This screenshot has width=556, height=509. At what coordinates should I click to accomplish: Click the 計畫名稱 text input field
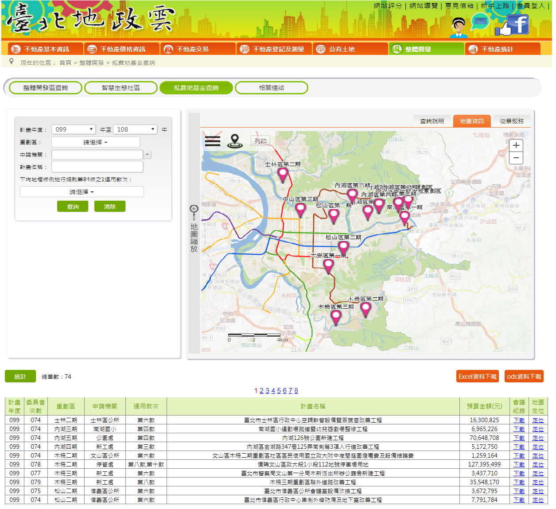click(97, 167)
